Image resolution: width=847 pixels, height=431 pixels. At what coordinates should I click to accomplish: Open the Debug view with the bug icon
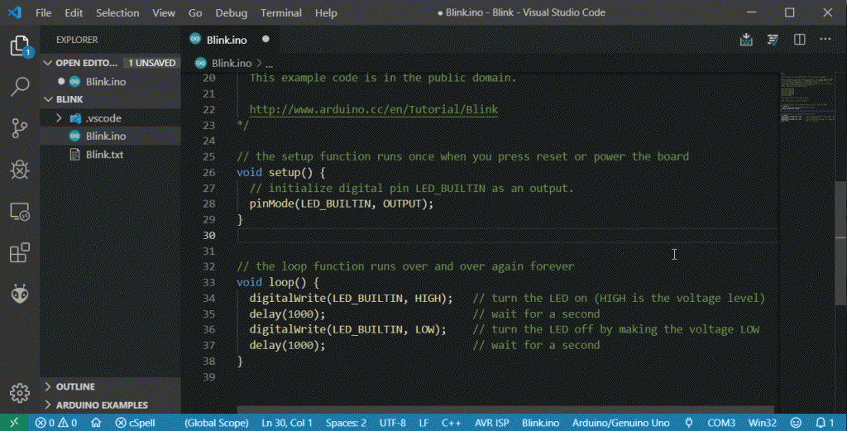20,170
